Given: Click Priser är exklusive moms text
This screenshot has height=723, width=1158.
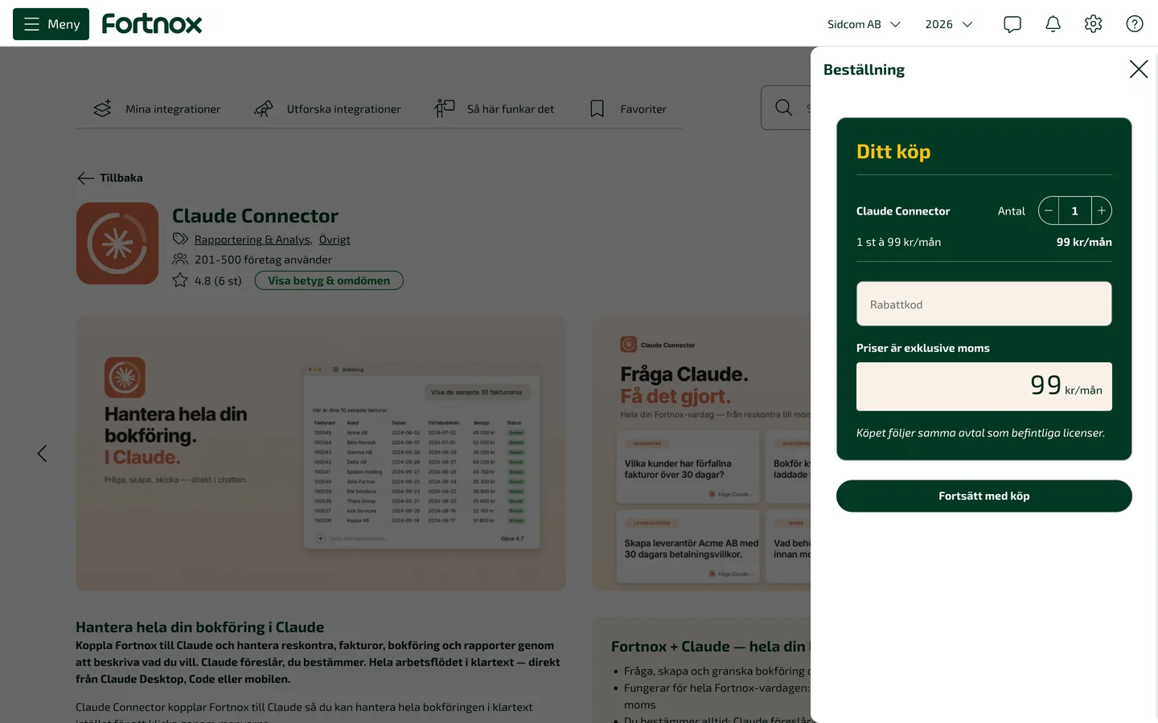Looking at the screenshot, I should tap(923, 348).
